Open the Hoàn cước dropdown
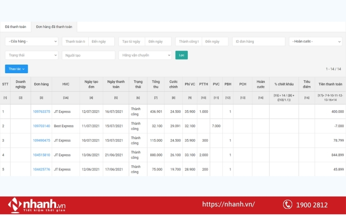346x216 pixels. coord(315,42)
